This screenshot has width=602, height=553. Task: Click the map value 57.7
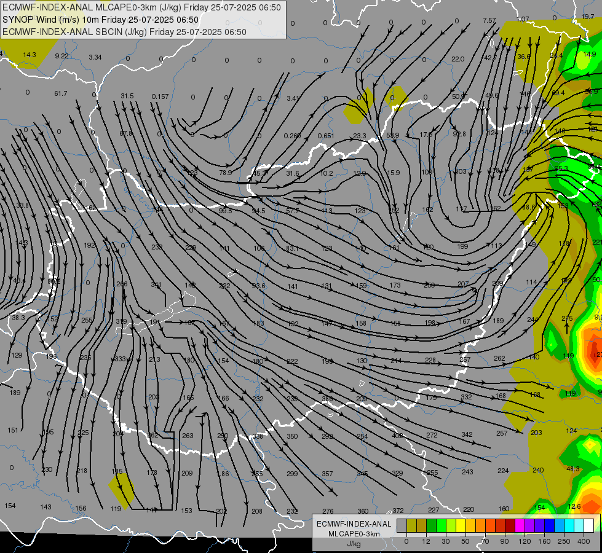(x=293, y=211)
